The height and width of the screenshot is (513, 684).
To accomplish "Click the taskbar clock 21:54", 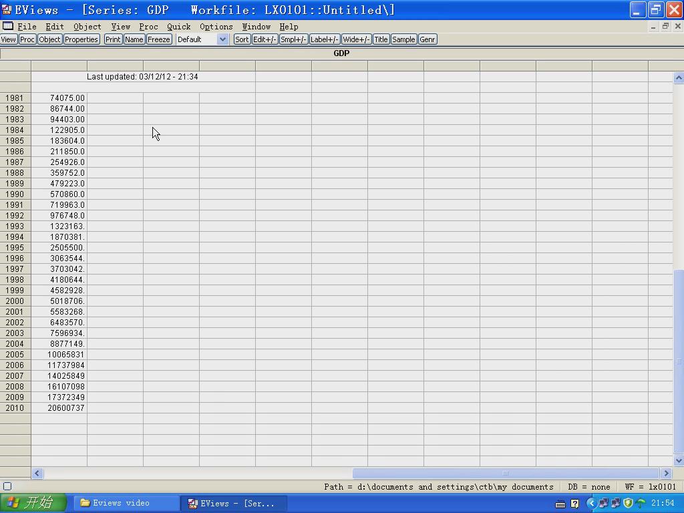I will (x=663, y=503).
